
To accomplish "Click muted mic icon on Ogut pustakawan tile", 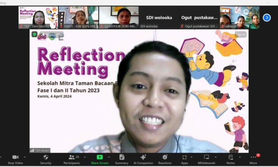I will click(182, 26).
